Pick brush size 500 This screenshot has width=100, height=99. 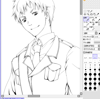point(95,89)
